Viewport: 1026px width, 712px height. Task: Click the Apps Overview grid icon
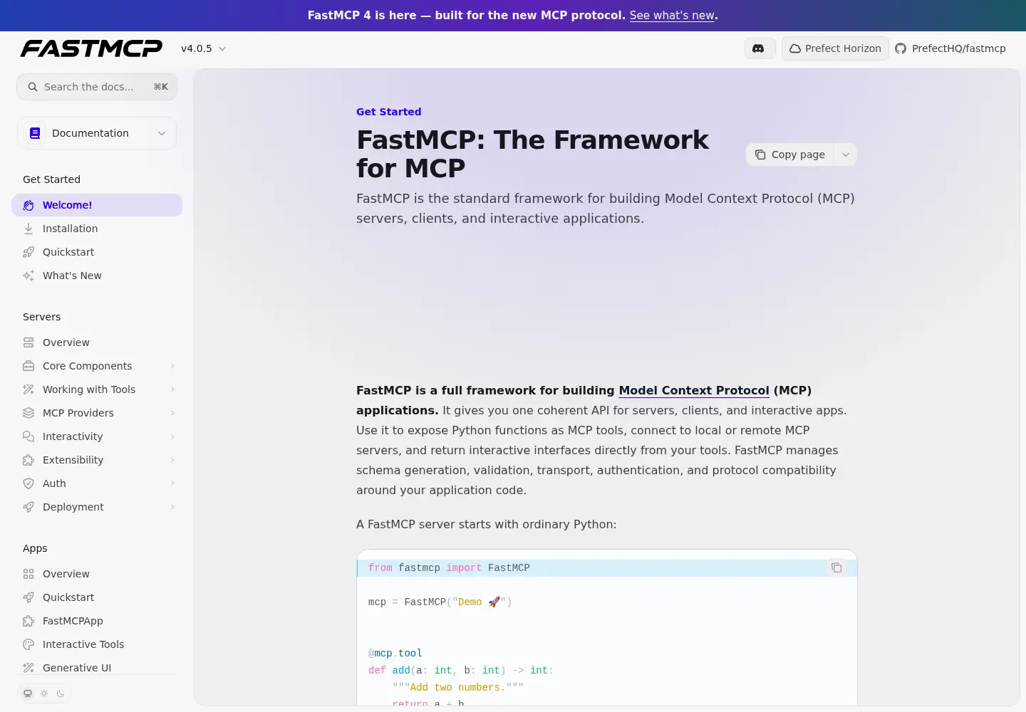tap(28, 574)
